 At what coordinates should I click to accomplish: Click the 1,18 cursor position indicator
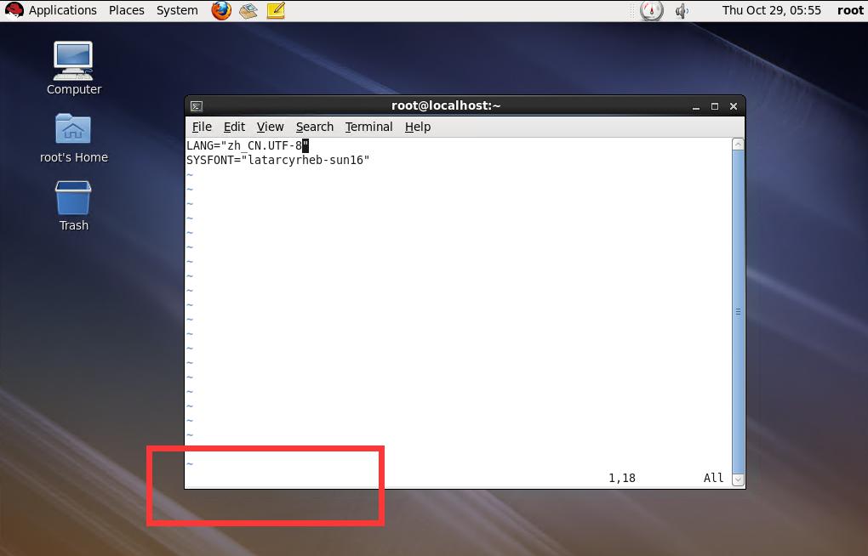click(622, 478)
